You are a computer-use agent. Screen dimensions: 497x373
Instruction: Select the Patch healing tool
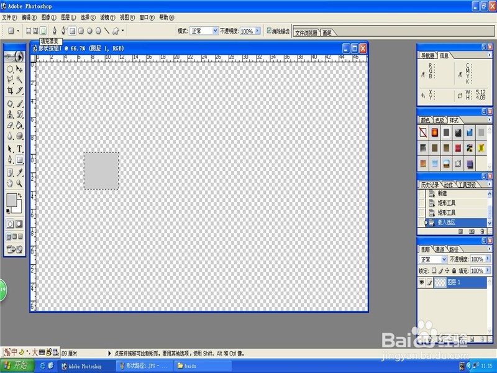(x=10, y=104)
